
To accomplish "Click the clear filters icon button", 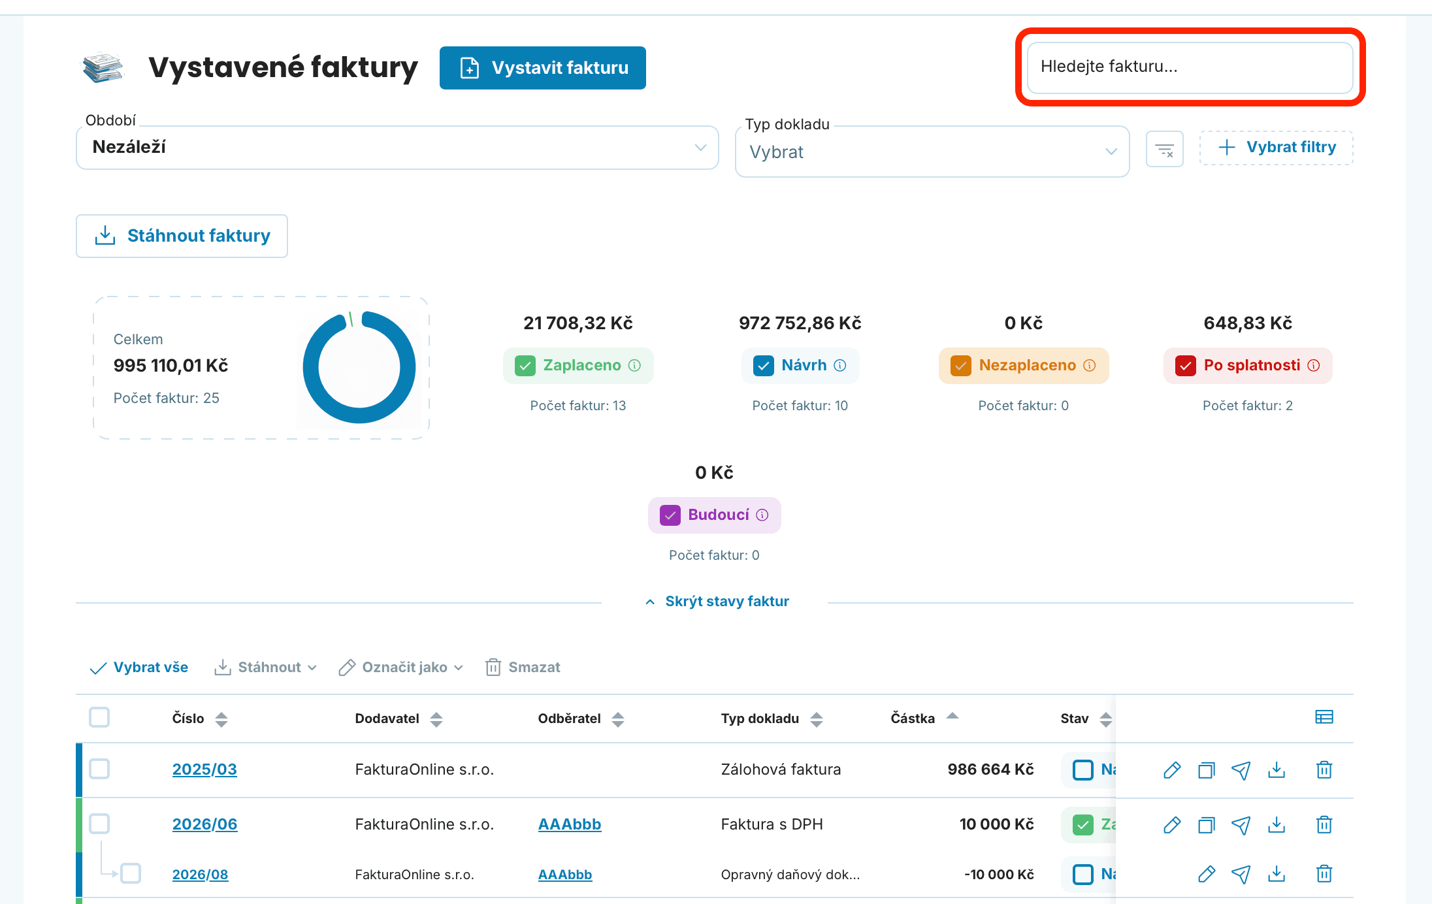I will coord(1164,149).
